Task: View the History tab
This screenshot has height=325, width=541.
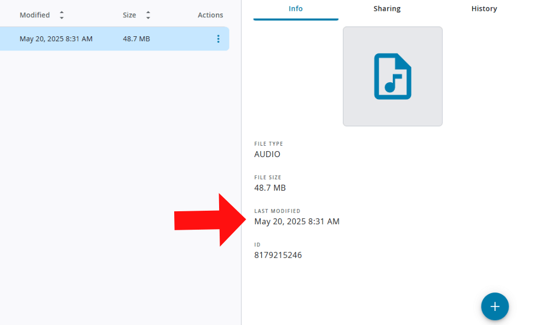Action: click(x=484, y=9)
